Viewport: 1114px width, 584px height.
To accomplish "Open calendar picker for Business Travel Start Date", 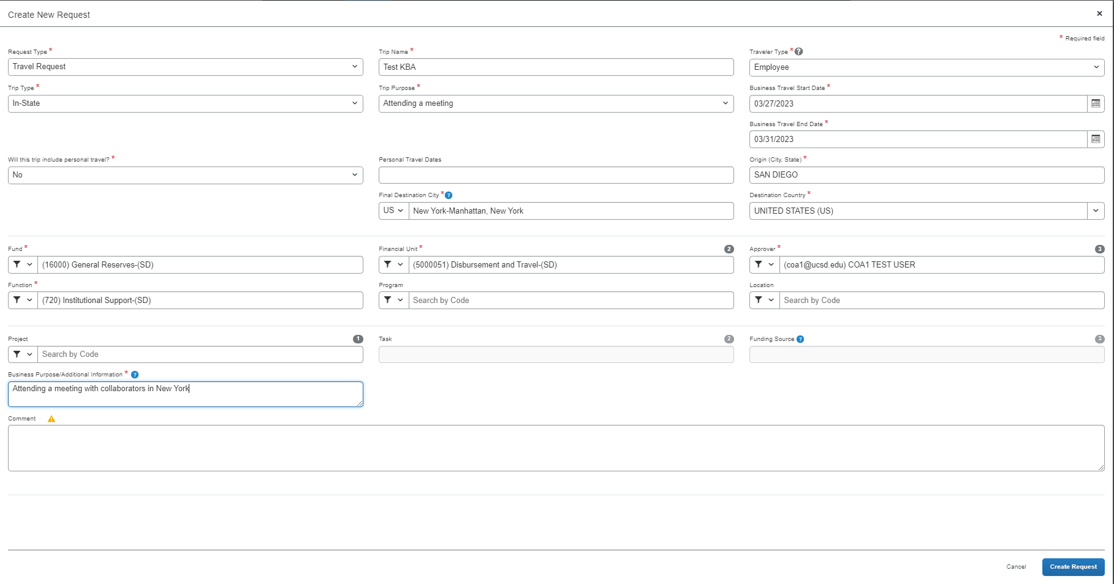I will point(1096,103).
